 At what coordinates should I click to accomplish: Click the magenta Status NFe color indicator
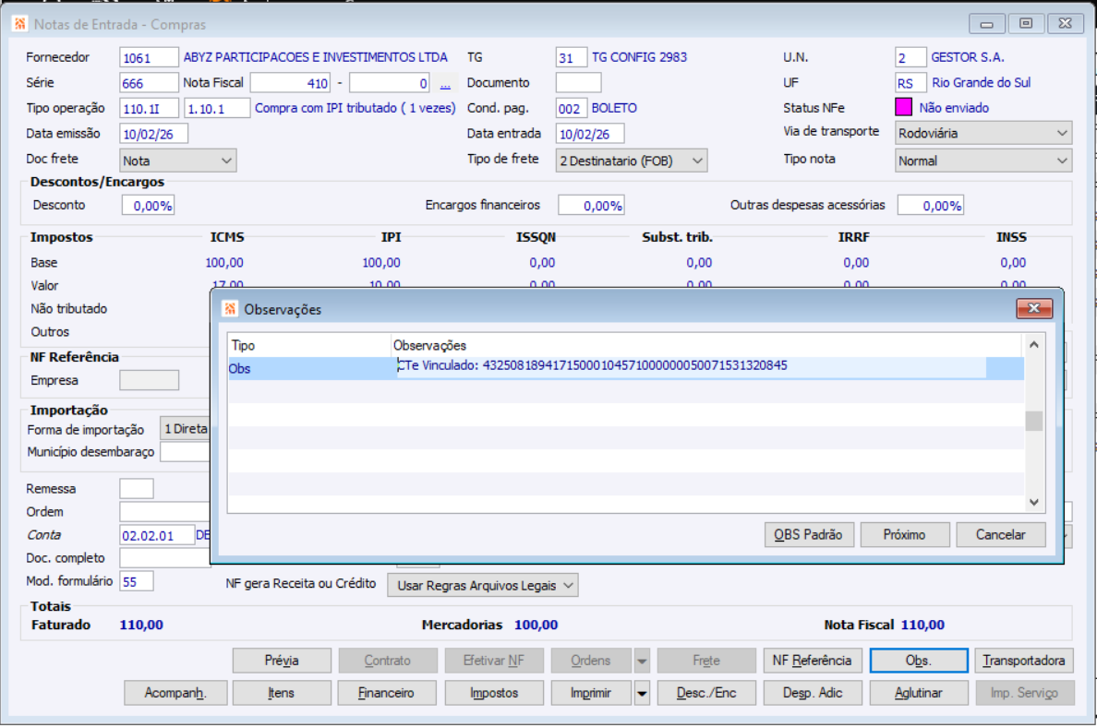[903, 108]
